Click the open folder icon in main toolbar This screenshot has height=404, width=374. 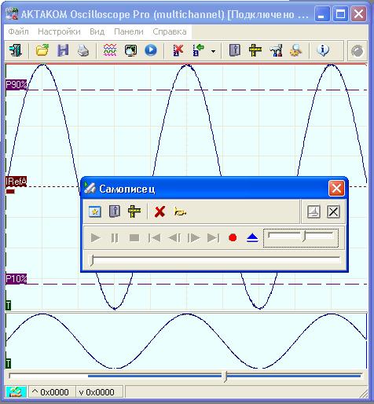click(x=42, y=50)
